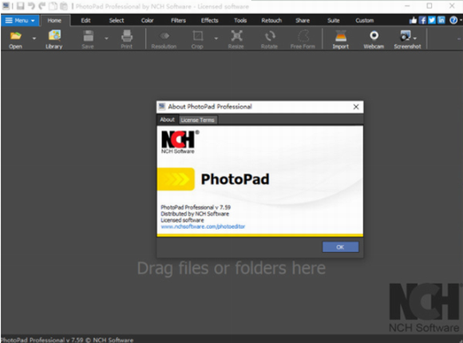Screen dimensions: 463x343
Task: Expand the Menu dropdown button
Action: (x=20, y=21)
